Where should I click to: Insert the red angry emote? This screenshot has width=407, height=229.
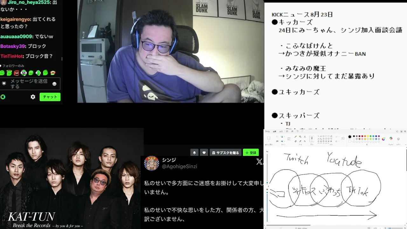(x=17, y=73)
